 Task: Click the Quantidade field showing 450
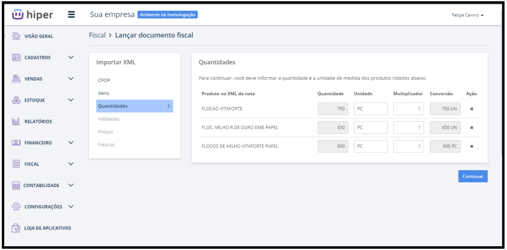tap(333, 128)
